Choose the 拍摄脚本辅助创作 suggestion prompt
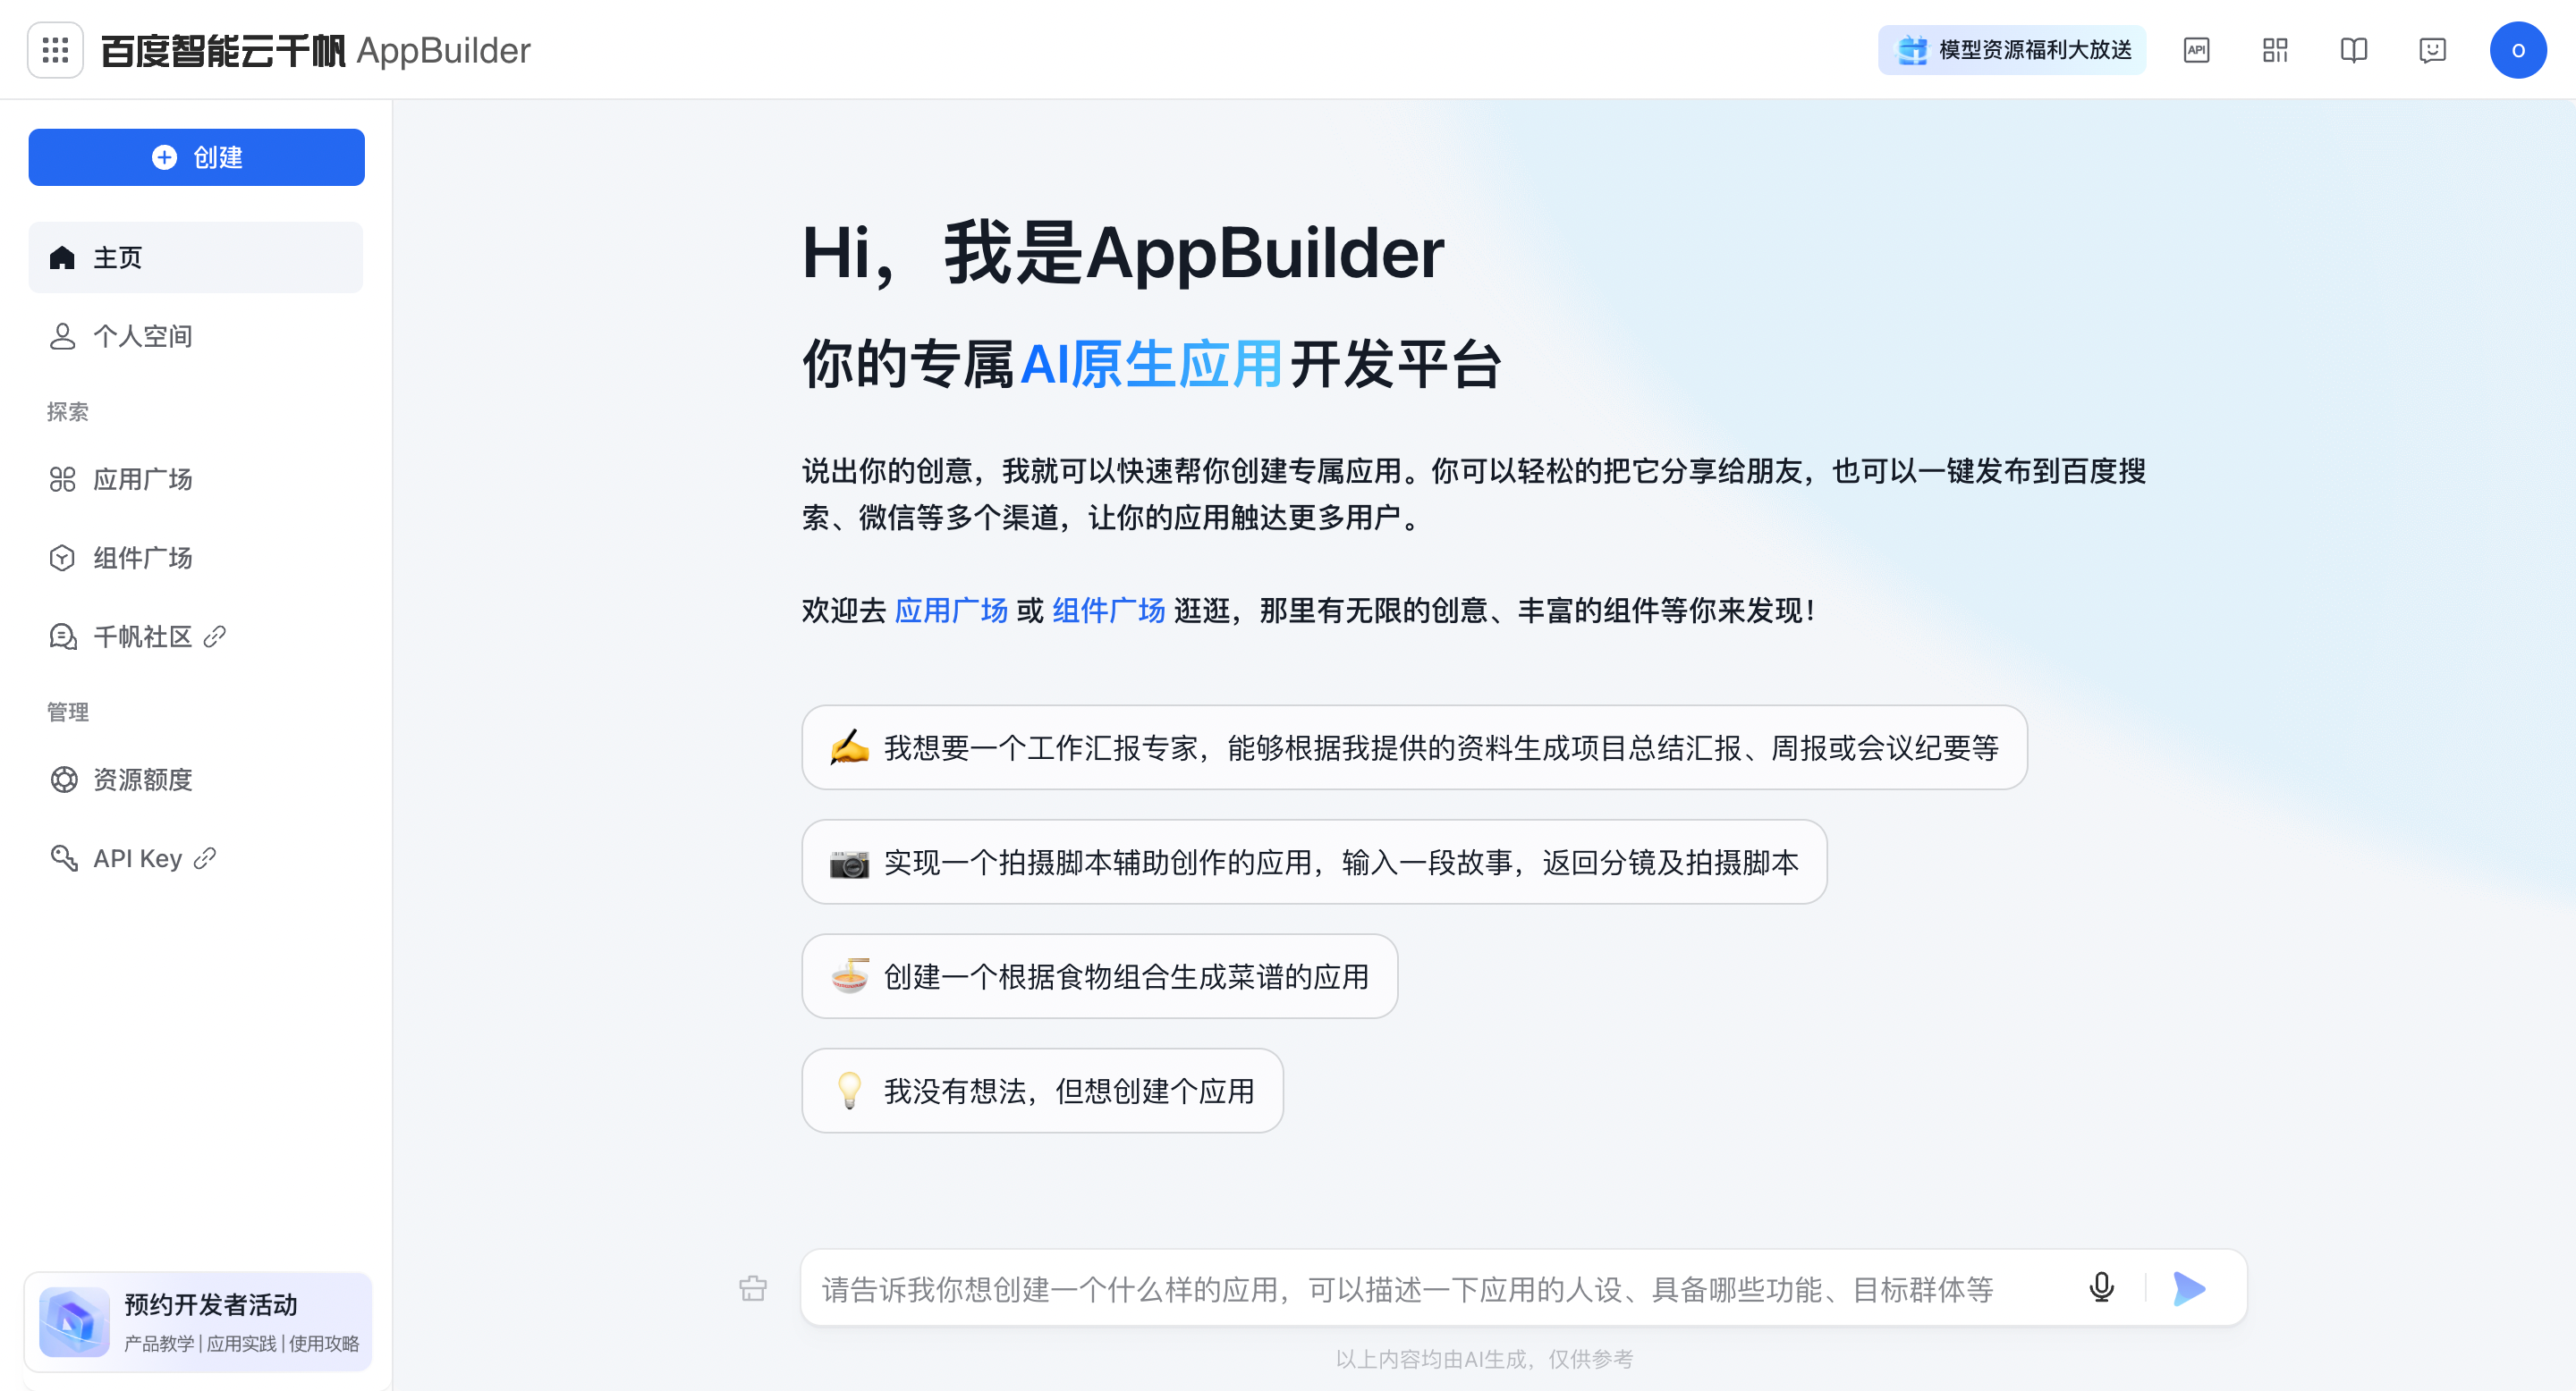Image resolution: width=2576 pixels, height=1391 pixels. click(x=1314, y=863)
